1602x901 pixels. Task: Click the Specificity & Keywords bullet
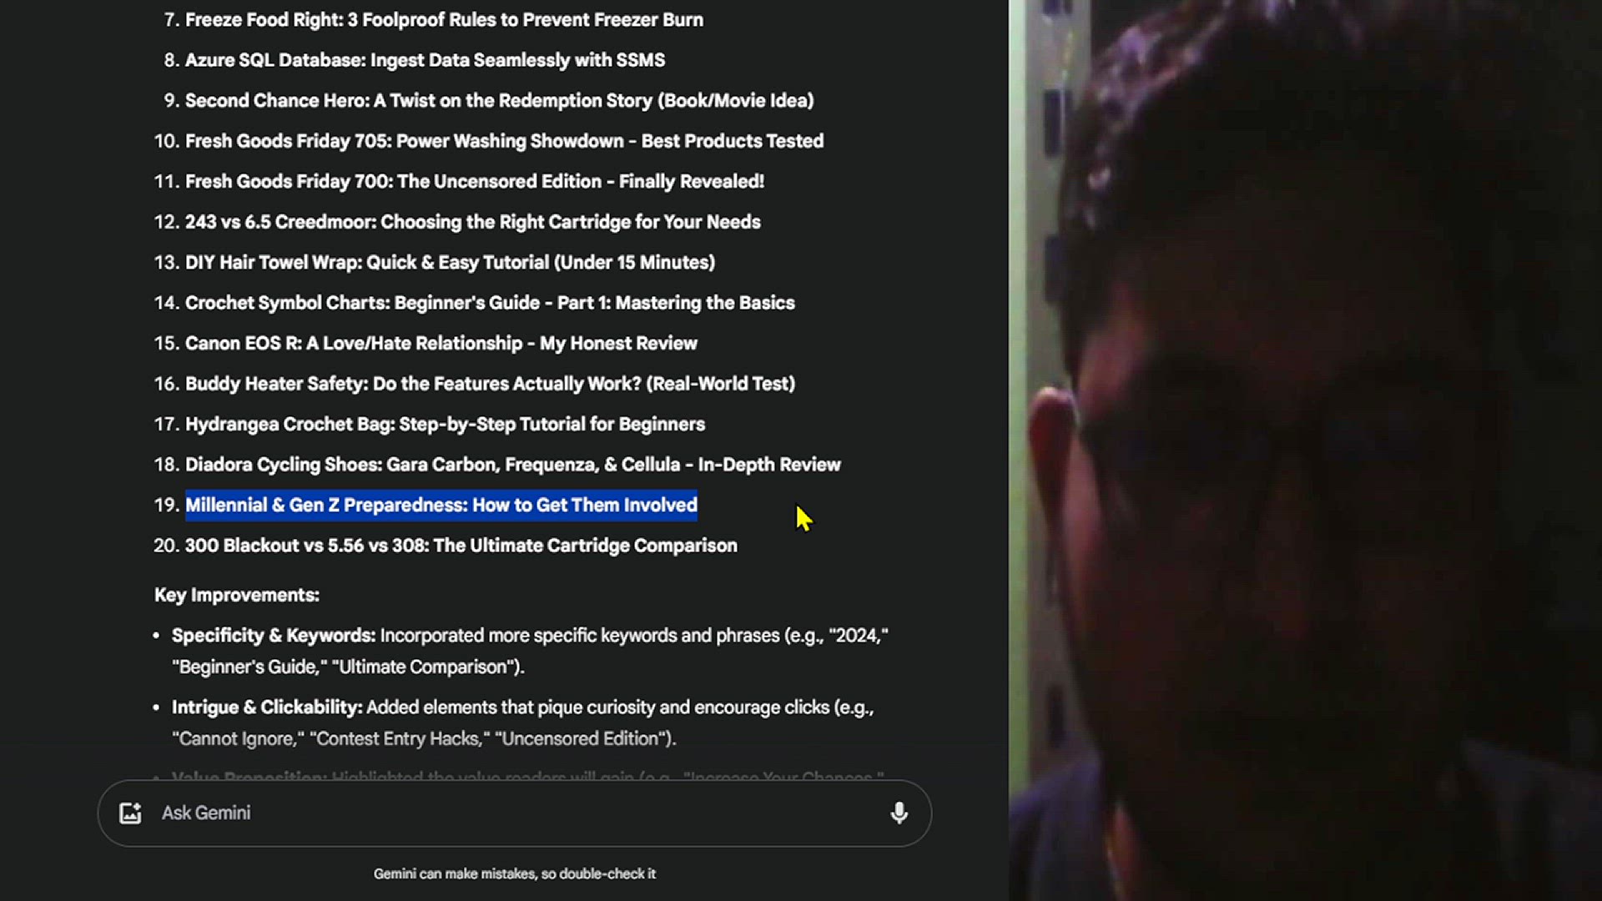click(x=530, y=651)
